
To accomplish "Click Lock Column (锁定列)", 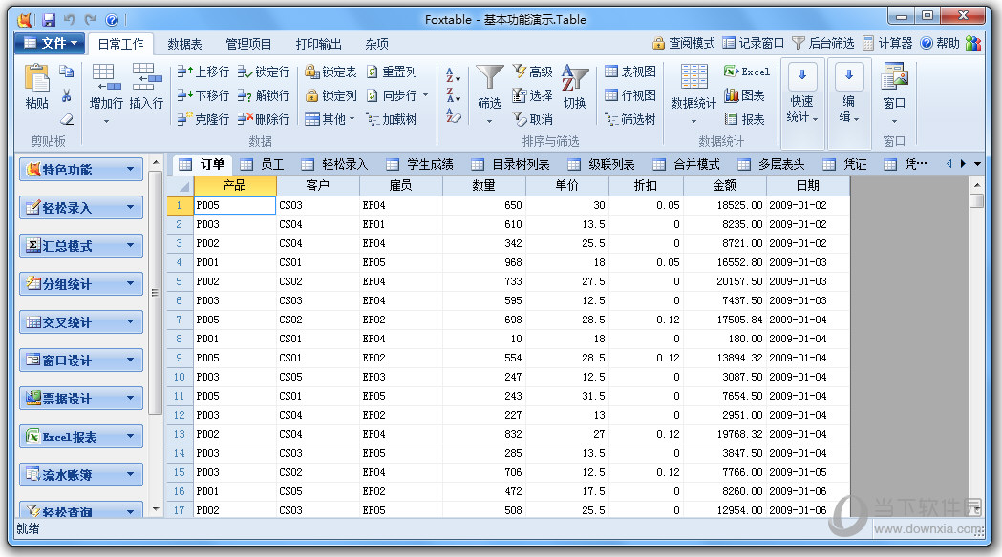I will (330, 95).
